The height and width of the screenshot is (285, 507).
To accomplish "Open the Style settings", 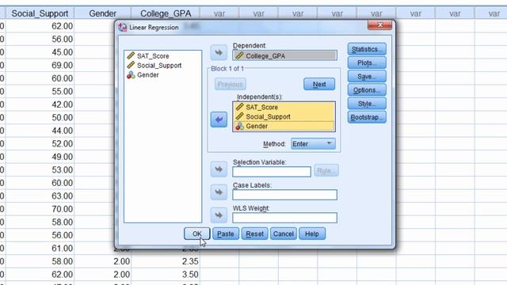I will [367, 104].
